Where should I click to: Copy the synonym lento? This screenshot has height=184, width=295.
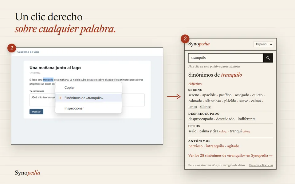[193, 107]
